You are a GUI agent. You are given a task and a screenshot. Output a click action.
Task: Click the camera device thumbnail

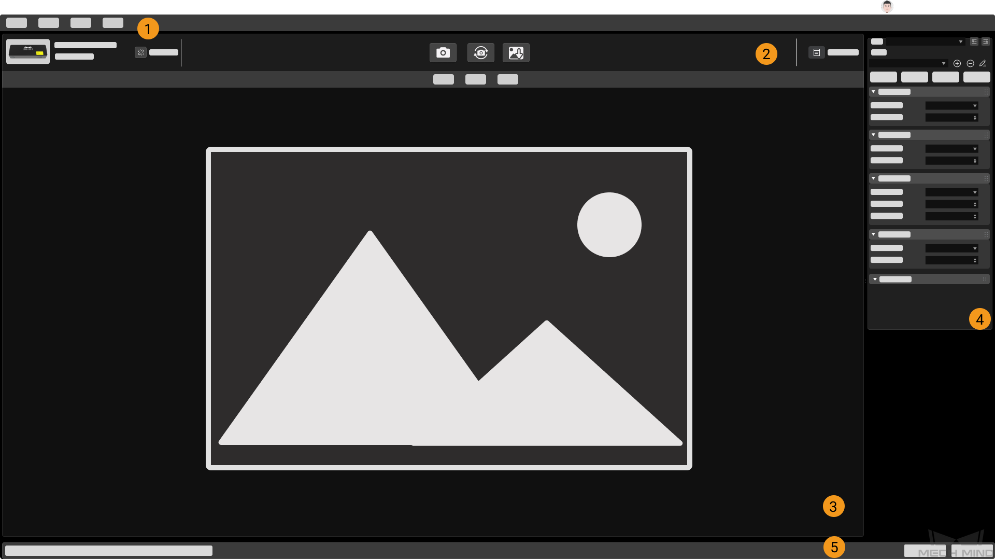[x=28, y=51]
